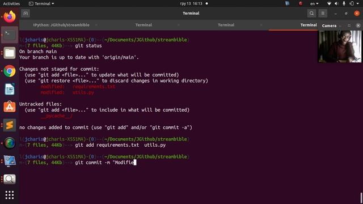The height and width of the screenshot is (204, 363).
Task: Close the Camera window
Action: pos(358,25)
